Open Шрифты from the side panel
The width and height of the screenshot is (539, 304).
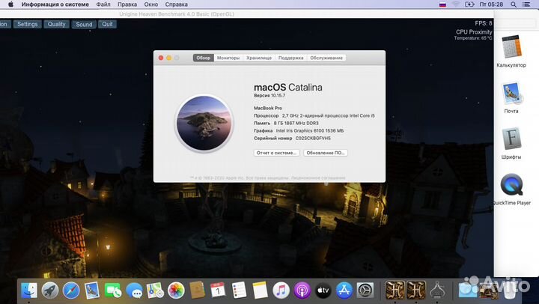tap(511, 144)
